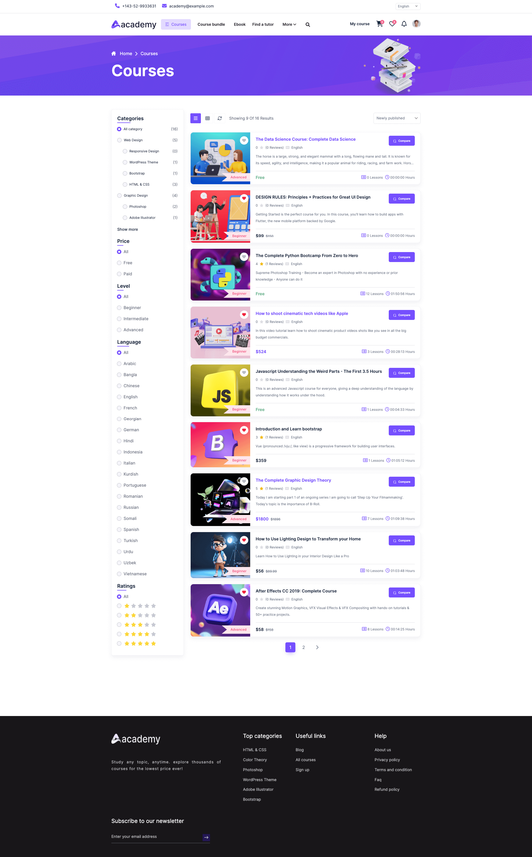Switch to grid view layout
The image size is (532, 857).
pyautogui.click(x=208, y=118)
